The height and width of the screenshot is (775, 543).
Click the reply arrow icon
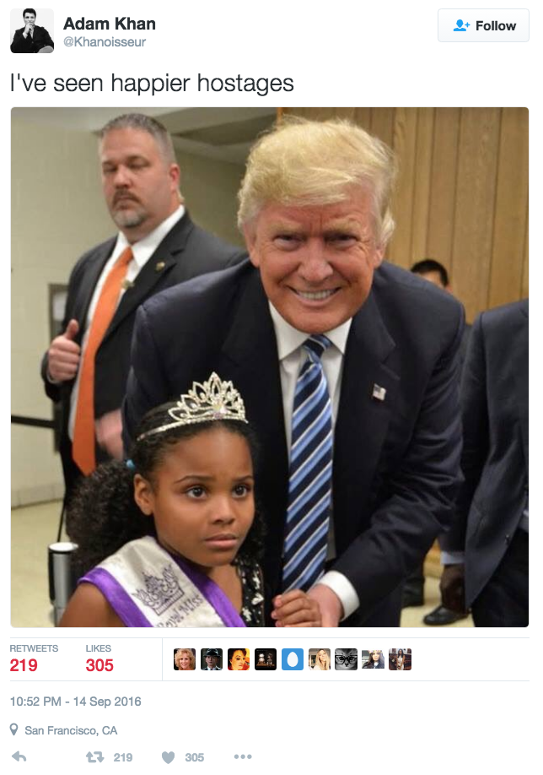click(x=19, y=756)
